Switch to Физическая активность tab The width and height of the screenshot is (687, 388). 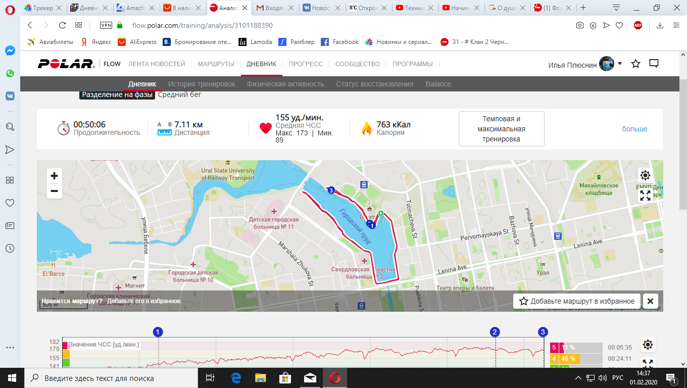(285, 84)
